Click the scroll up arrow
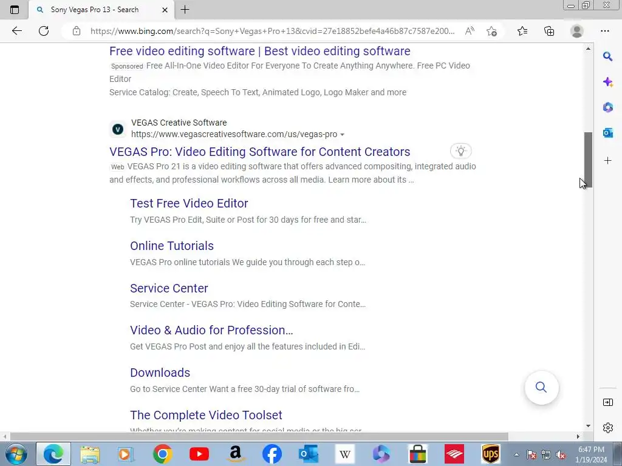Screen dimensions: 622x466 coord(588,49)
